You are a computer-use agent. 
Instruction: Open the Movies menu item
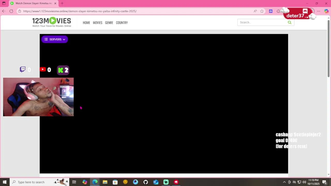[x=97, y=22]
